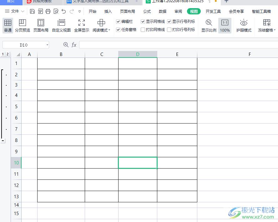
Task: Open the 开始 ribbon tab
Action: click(92, 12)
